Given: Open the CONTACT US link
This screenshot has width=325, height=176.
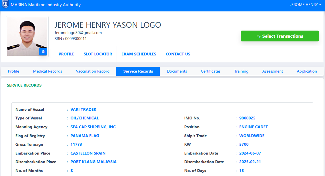Looking at the screenshot, I should [x=178, y=54].
